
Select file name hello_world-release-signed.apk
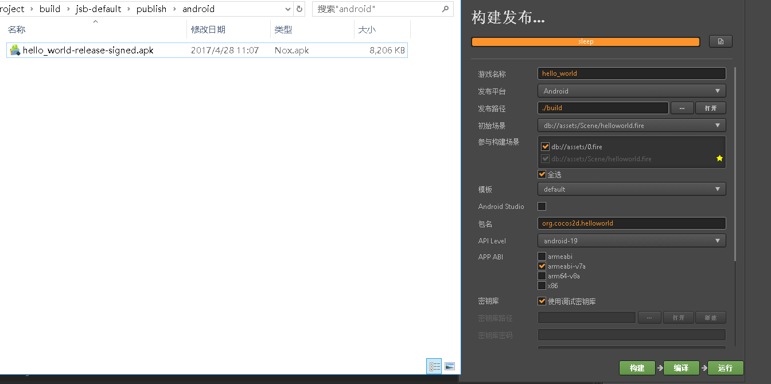point(88,50)
